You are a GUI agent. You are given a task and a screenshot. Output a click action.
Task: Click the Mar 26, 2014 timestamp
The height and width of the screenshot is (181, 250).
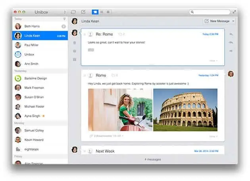click(x=206, y=151)
